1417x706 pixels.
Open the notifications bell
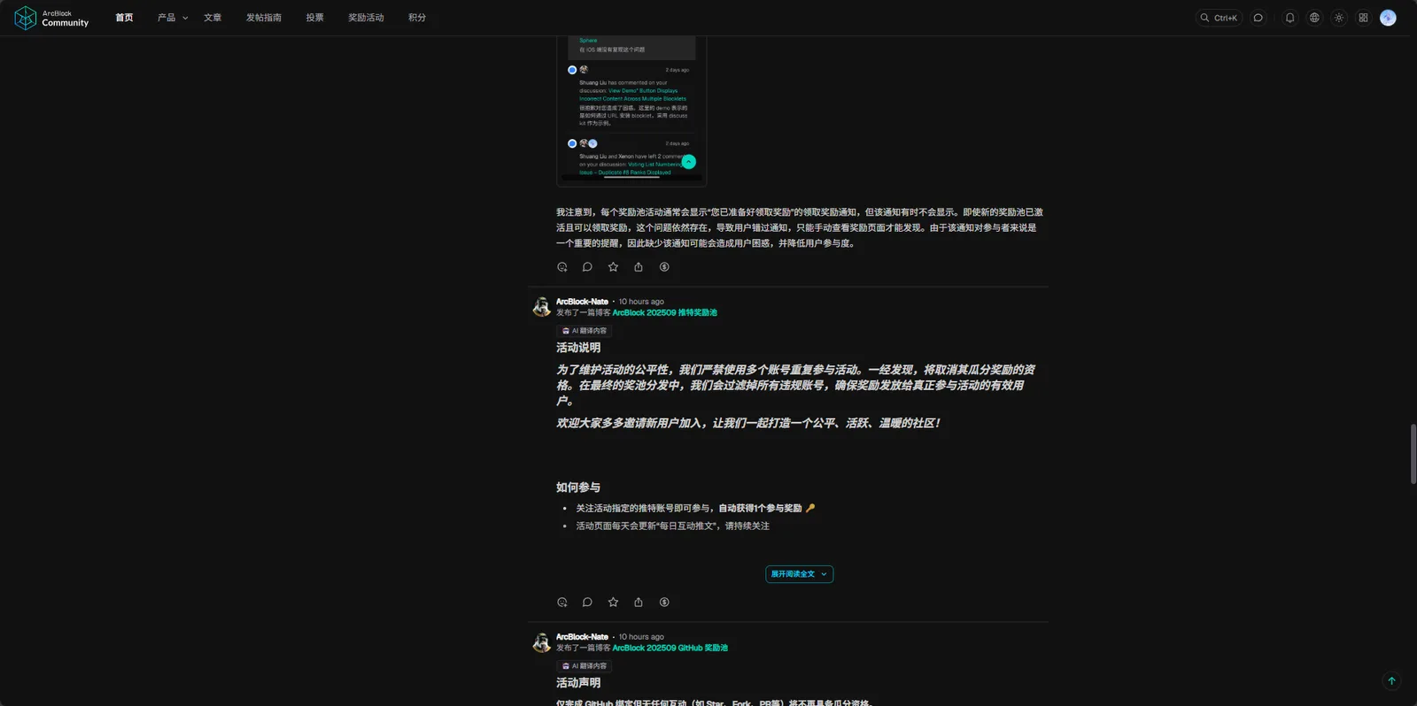point(1289,18)
